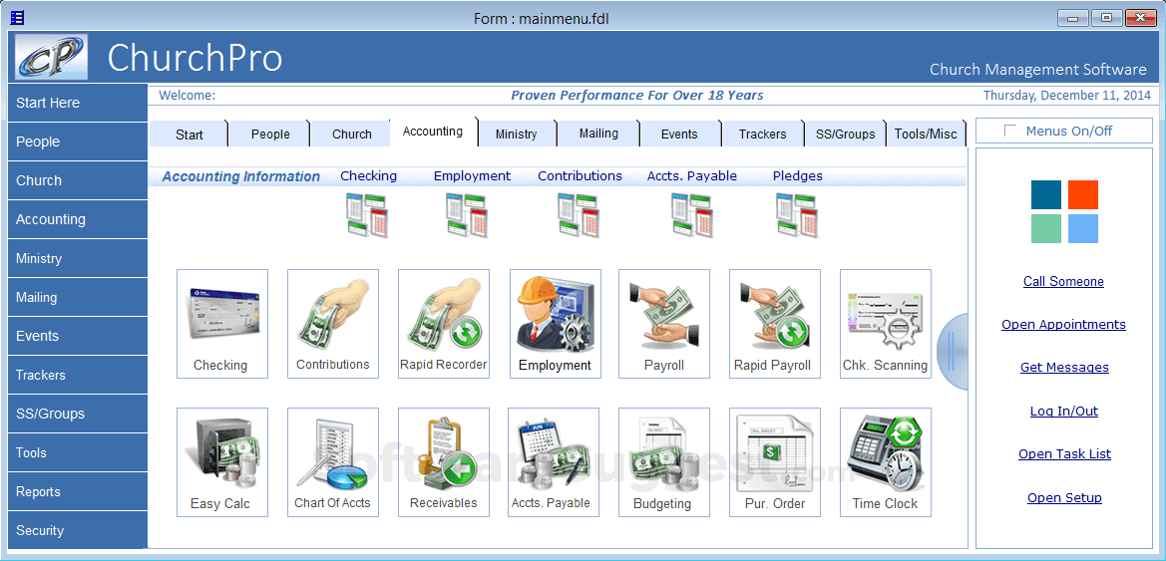Click the report icon under Accts. Payable heading
The image size is (1166, 561).
(x=692, y=215)
